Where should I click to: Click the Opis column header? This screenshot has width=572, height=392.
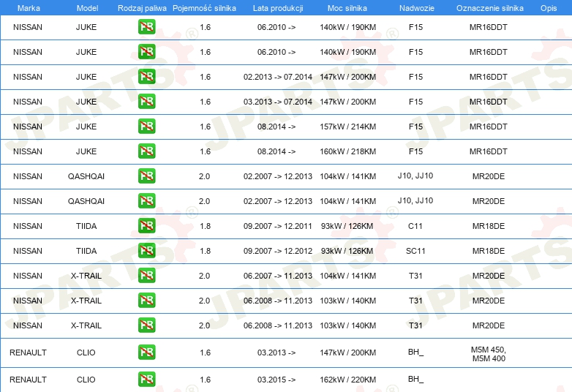coord(549,8)
